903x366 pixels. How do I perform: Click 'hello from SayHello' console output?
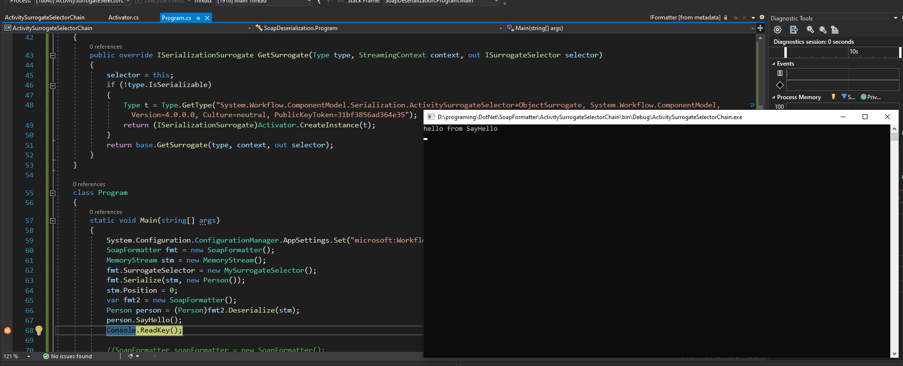(x=460, y=129)
